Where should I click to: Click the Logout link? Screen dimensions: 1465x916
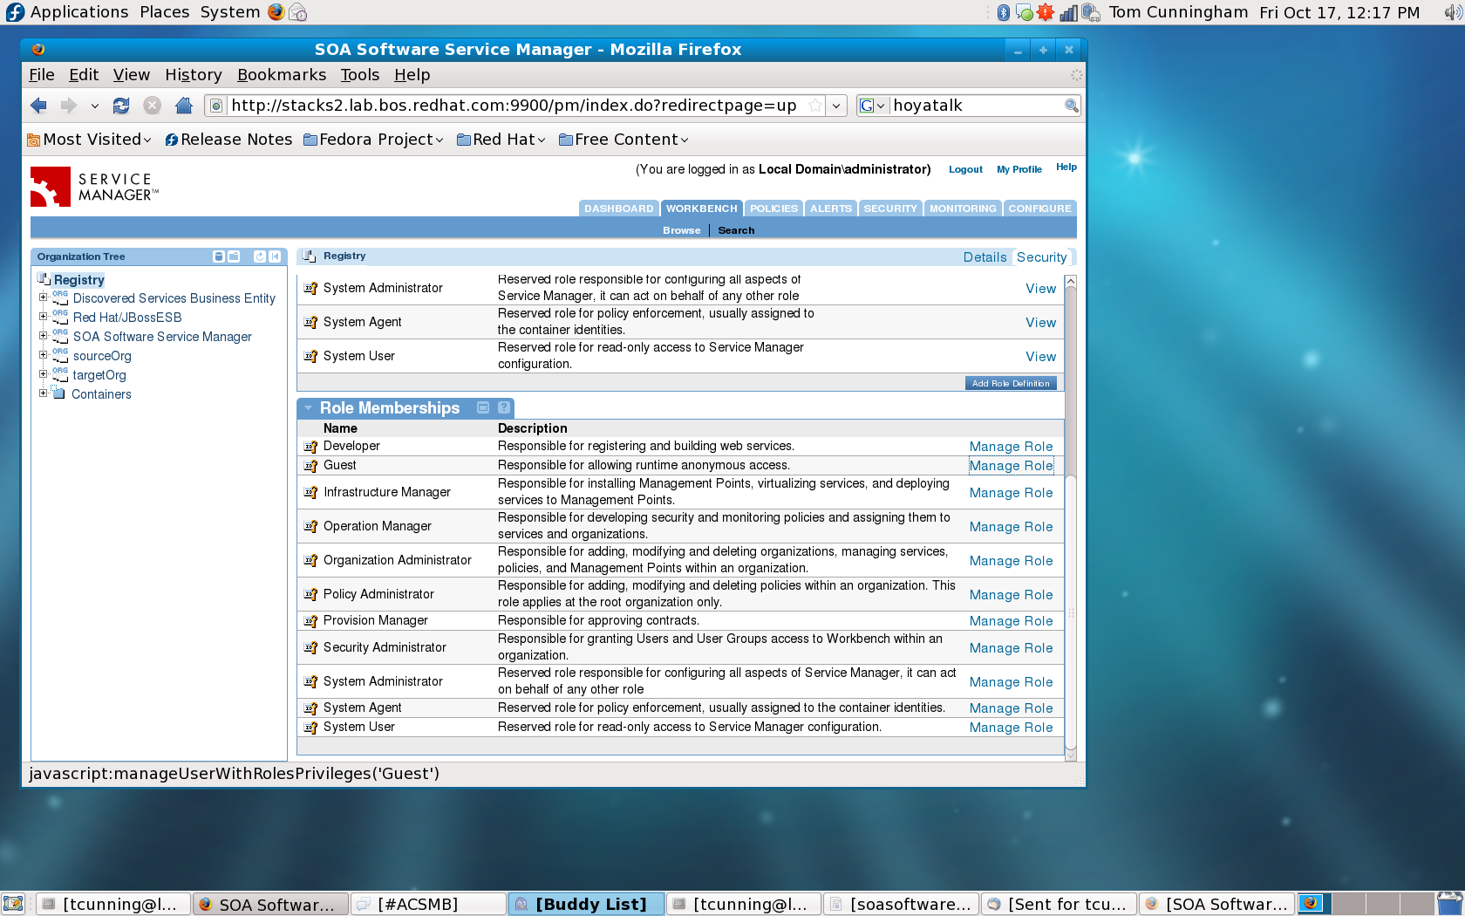965,169
